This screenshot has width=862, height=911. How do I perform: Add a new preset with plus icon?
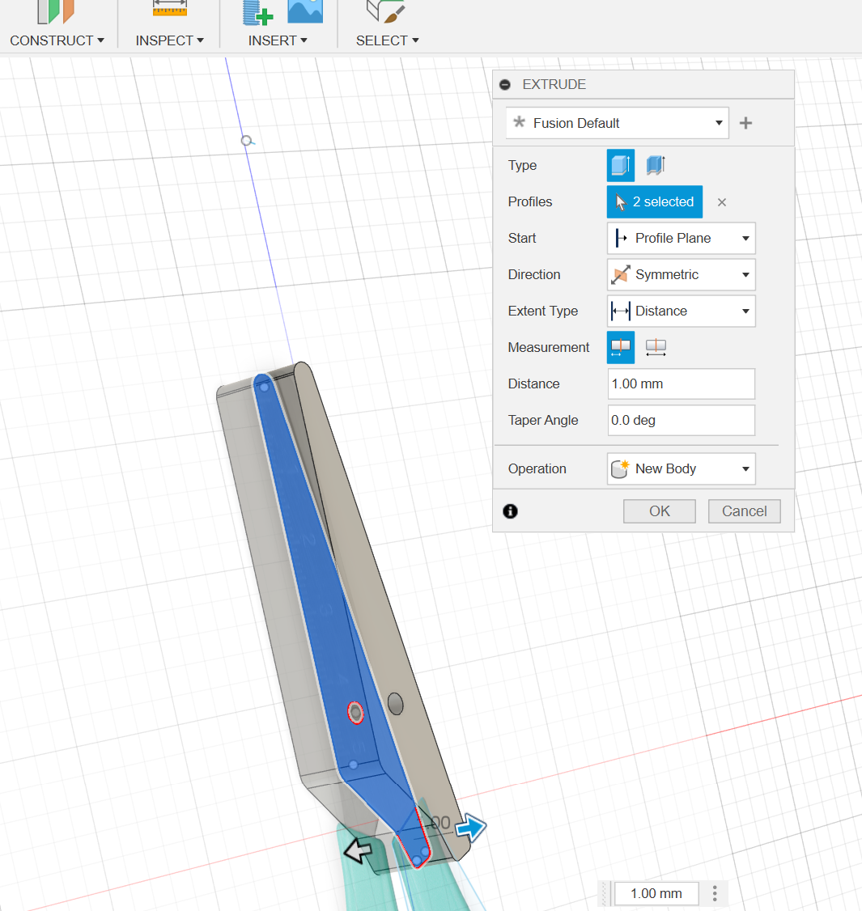746,123
